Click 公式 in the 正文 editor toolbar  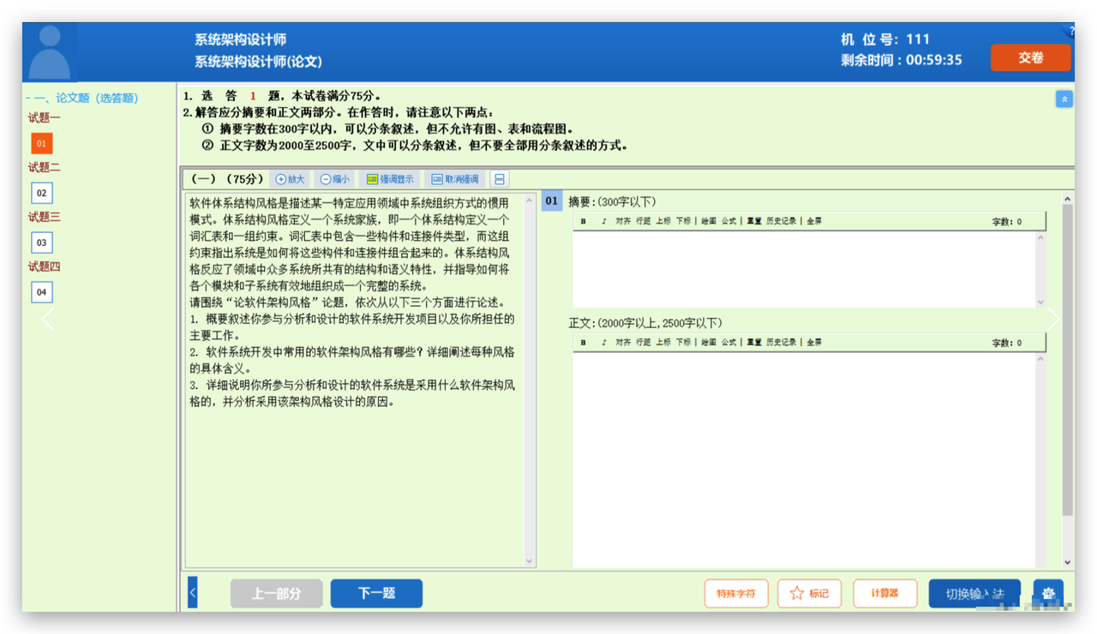click(x=728, y=342)
